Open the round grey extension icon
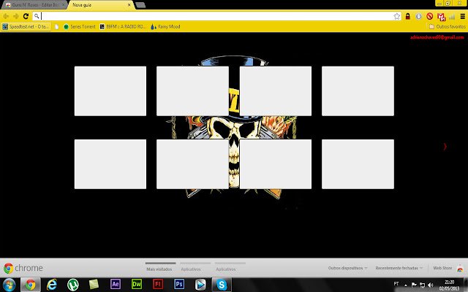This screenshot has width=468, height=292. 418,16
